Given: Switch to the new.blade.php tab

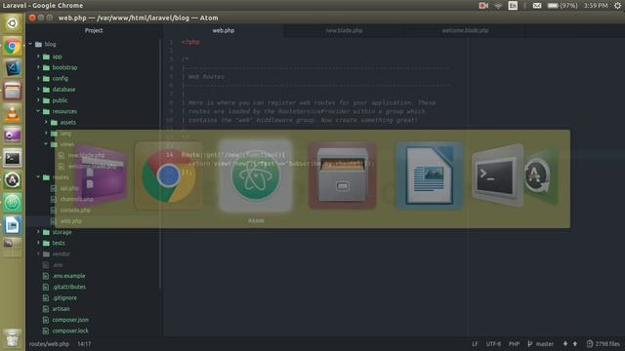Looking at the screenshot, I should pos(344,30).
